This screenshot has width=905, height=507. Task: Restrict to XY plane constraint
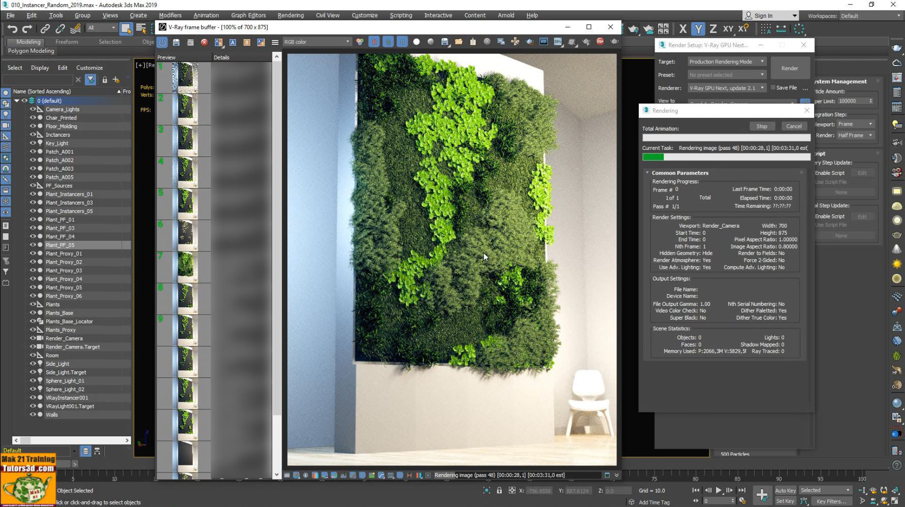pyautogui.click(x=728, y=29)
